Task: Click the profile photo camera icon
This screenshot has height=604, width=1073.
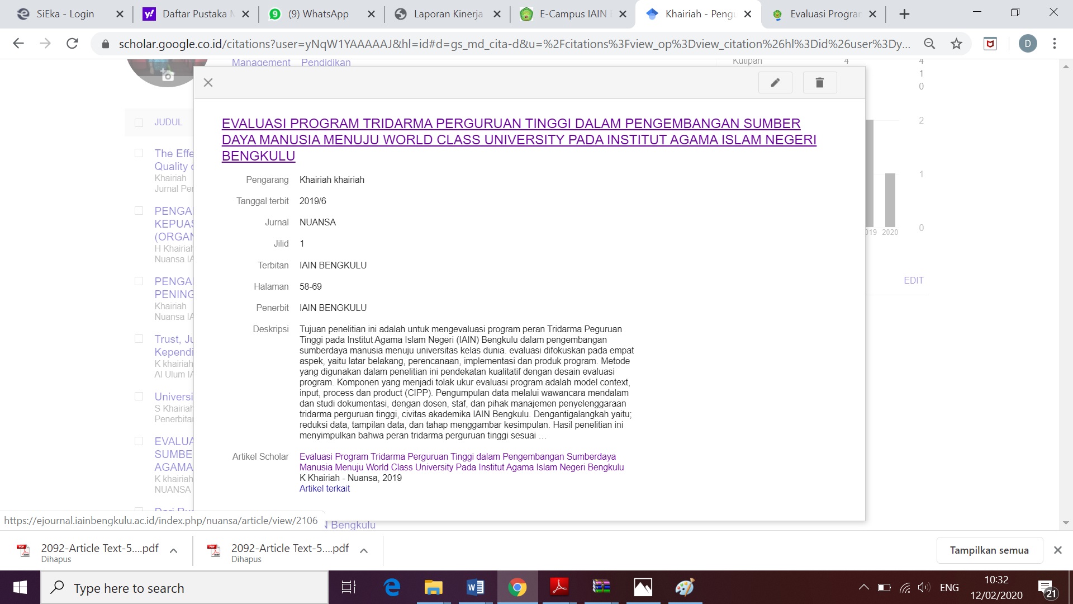Action: click(167, 75)
